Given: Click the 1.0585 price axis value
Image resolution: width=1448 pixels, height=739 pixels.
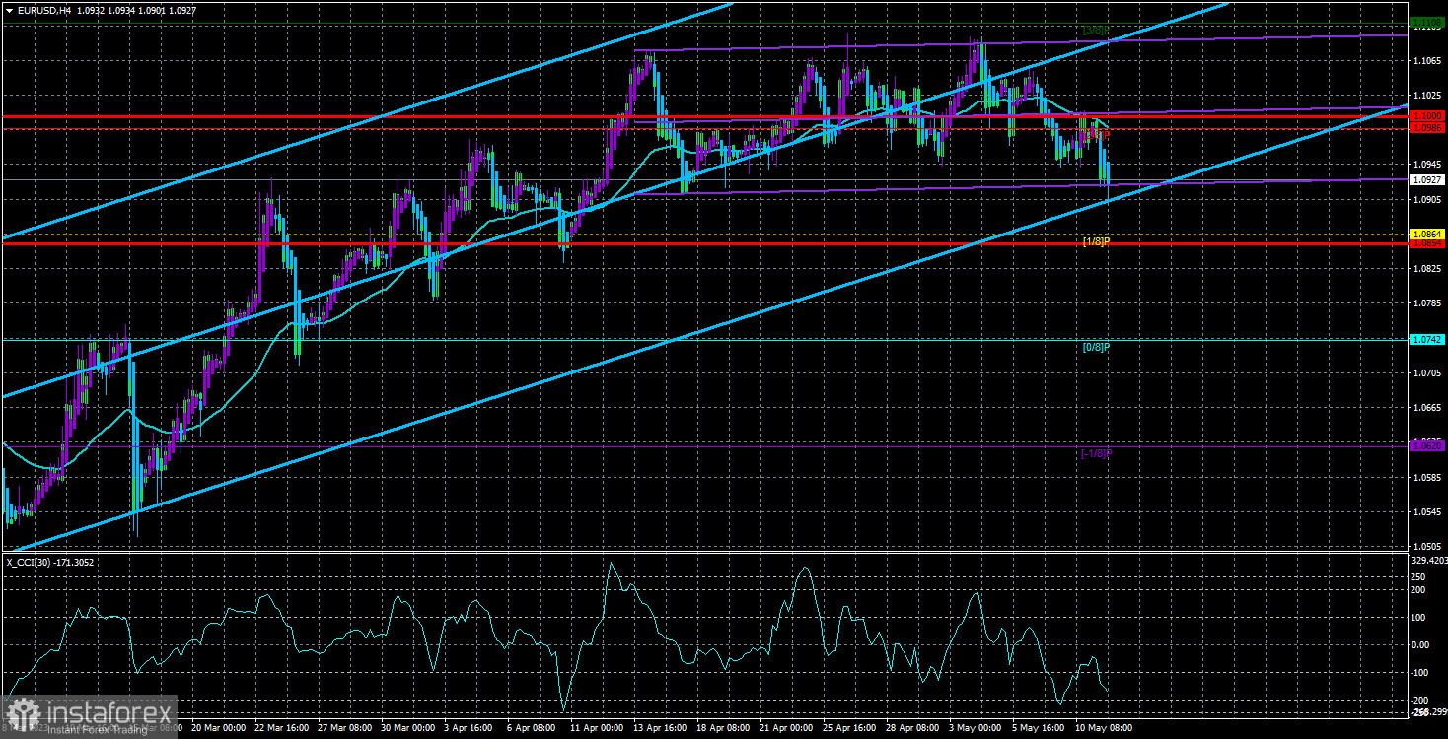Looking at the screenshot, I should coord(1427,478).
